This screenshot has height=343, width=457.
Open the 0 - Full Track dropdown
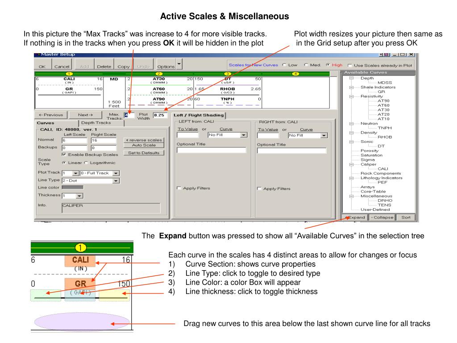(116, 173)
